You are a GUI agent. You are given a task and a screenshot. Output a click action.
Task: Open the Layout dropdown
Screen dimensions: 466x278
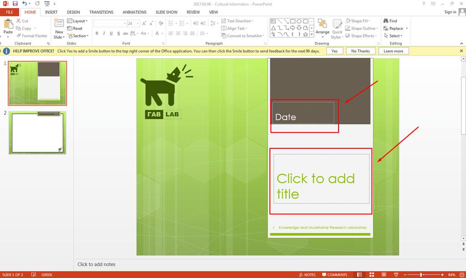(77, 21)
